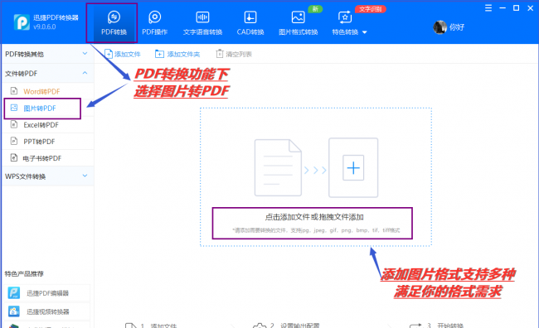Screen dimensions: 539x328
Task: Click the 图片转PDF image icon
Action: [14, 108]
